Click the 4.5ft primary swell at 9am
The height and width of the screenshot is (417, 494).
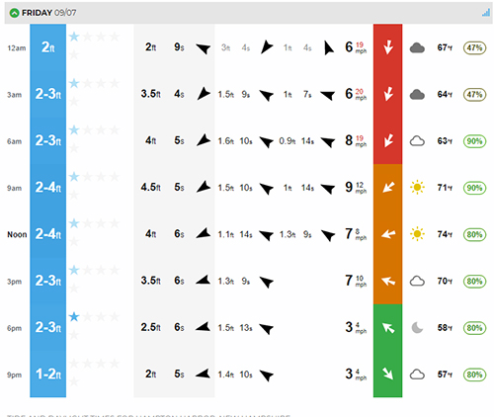click(151, 187)
